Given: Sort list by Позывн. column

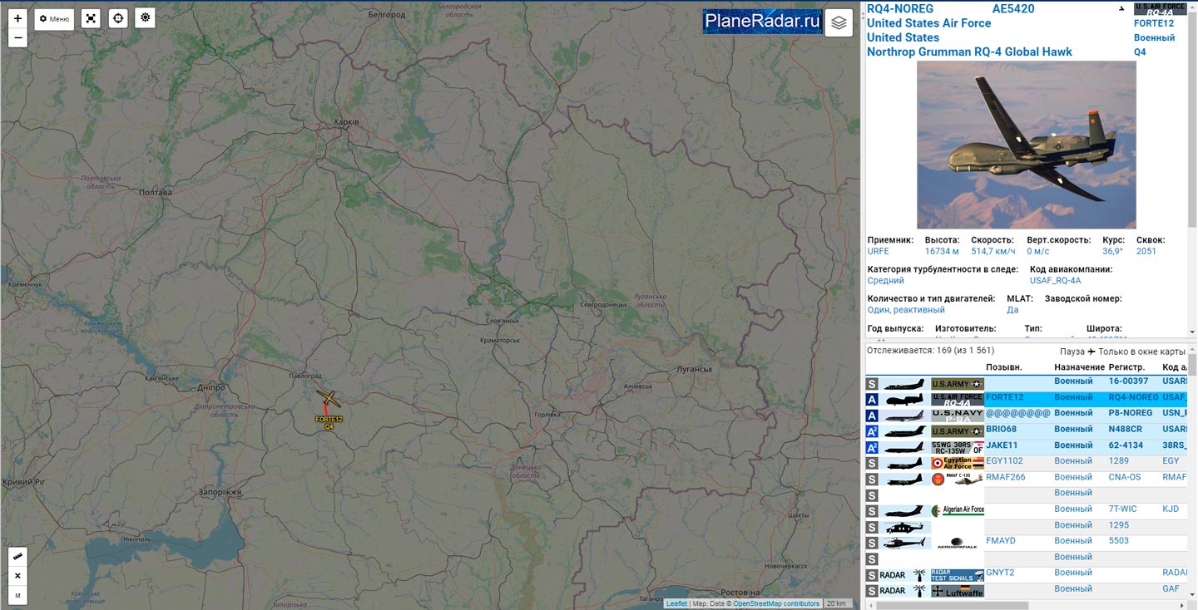Looking at the screenshot, I should tap(1004, 367).
